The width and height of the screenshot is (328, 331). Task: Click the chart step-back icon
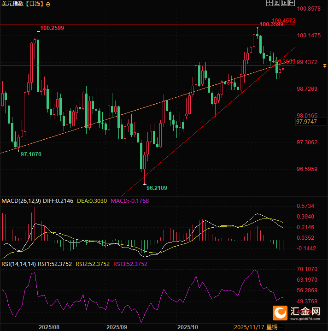(277, 3)
